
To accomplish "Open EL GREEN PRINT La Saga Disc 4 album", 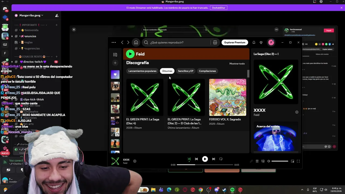I will click(145, 97).
